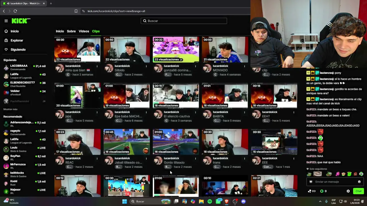This screenshot has width=367, height=206.
Task: Open the hamburger menu beside the Kick logo
Action: pyautogui.click(x=6, y=21)
